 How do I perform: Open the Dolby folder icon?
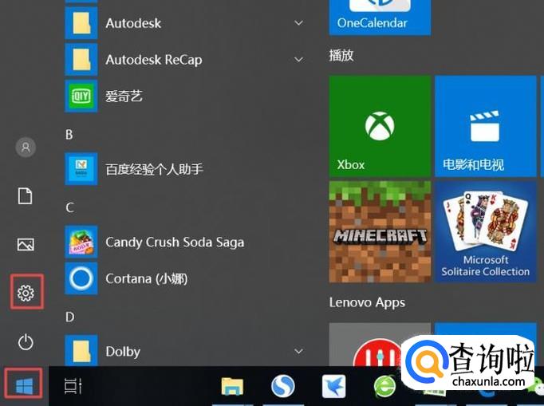(x=81, y=350)
